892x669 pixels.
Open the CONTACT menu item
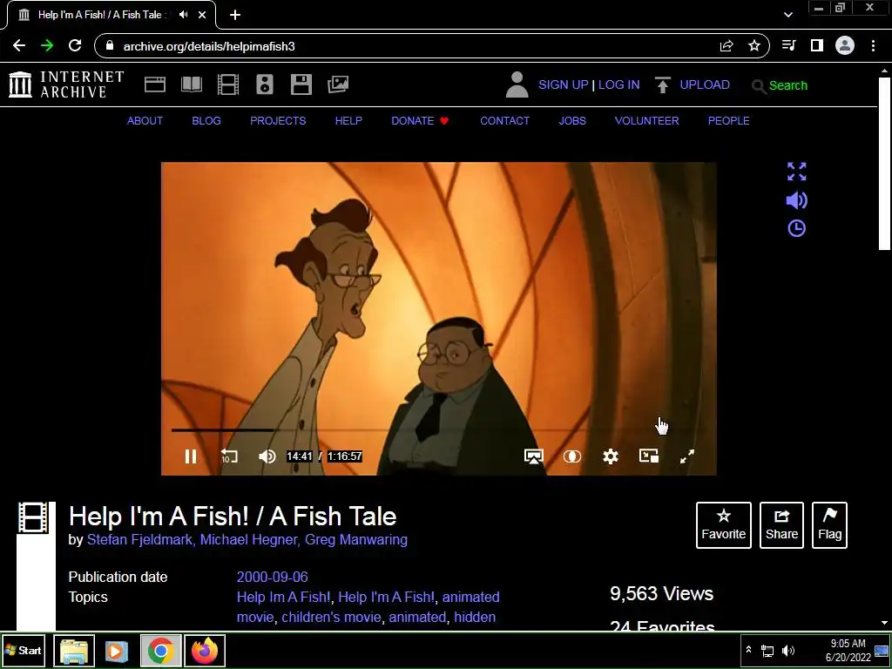pos(504,120)
